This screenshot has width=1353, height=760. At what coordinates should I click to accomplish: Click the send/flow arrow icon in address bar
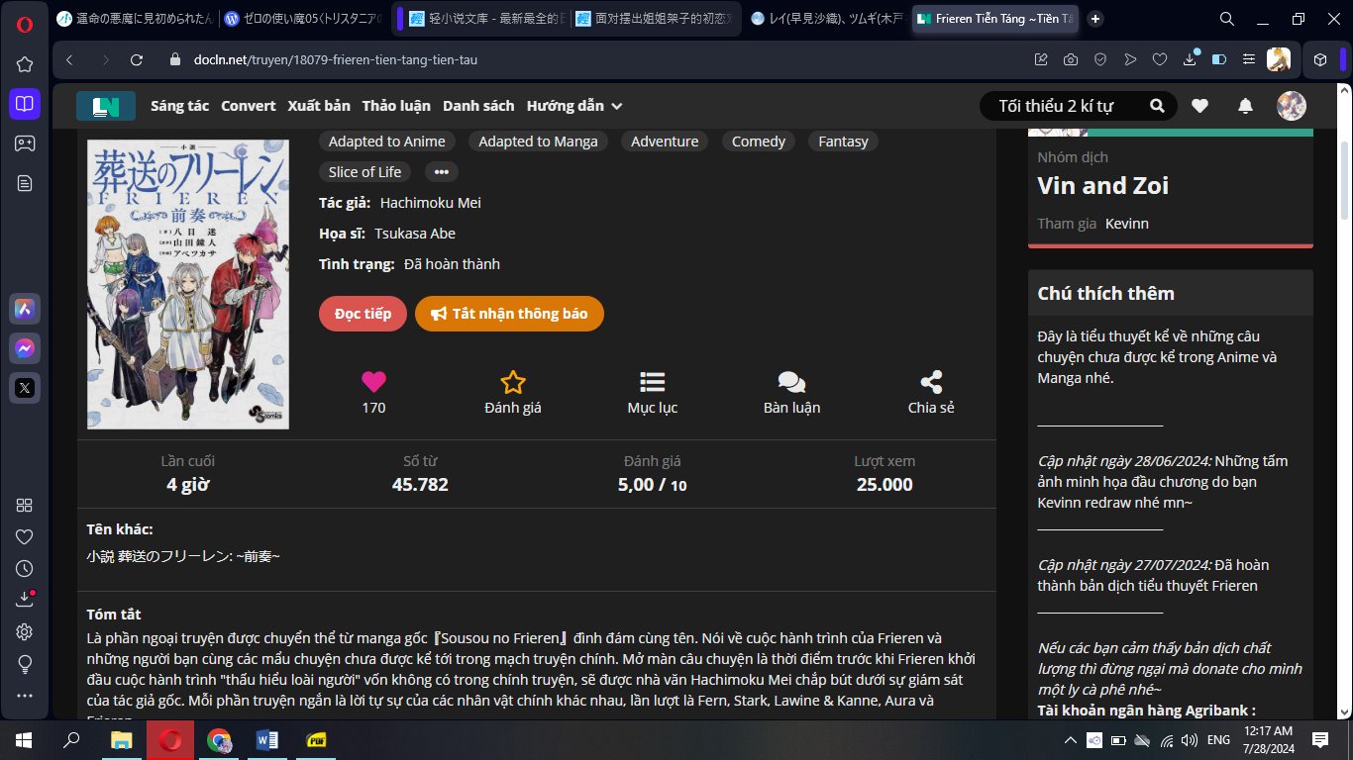click(1129, 59)
